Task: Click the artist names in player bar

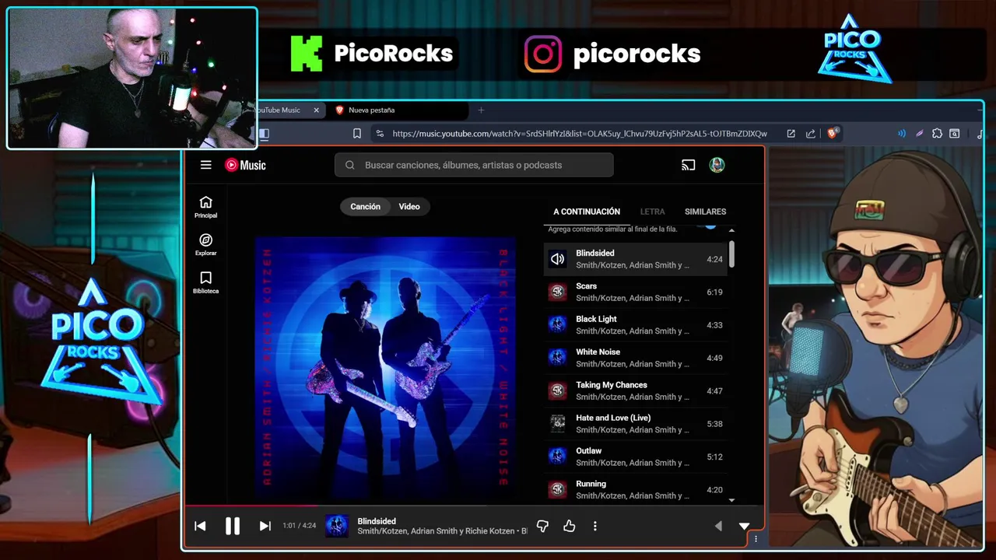Action: [436, 531]
